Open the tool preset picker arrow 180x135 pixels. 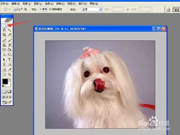click(x=9, y=9)
